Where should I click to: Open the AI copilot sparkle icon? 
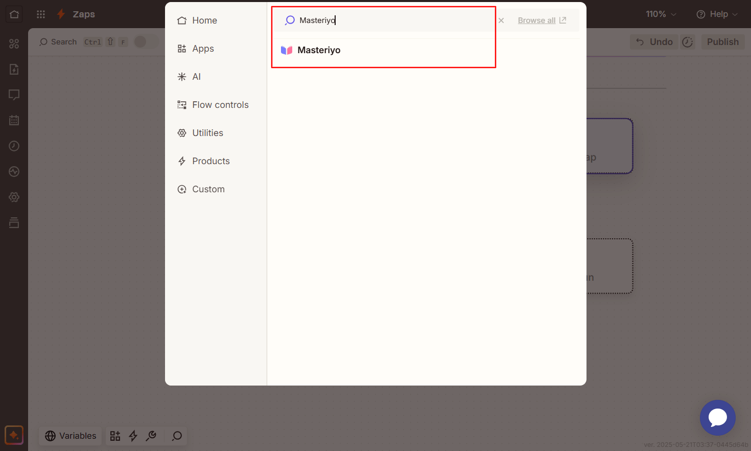coord(14,436)
